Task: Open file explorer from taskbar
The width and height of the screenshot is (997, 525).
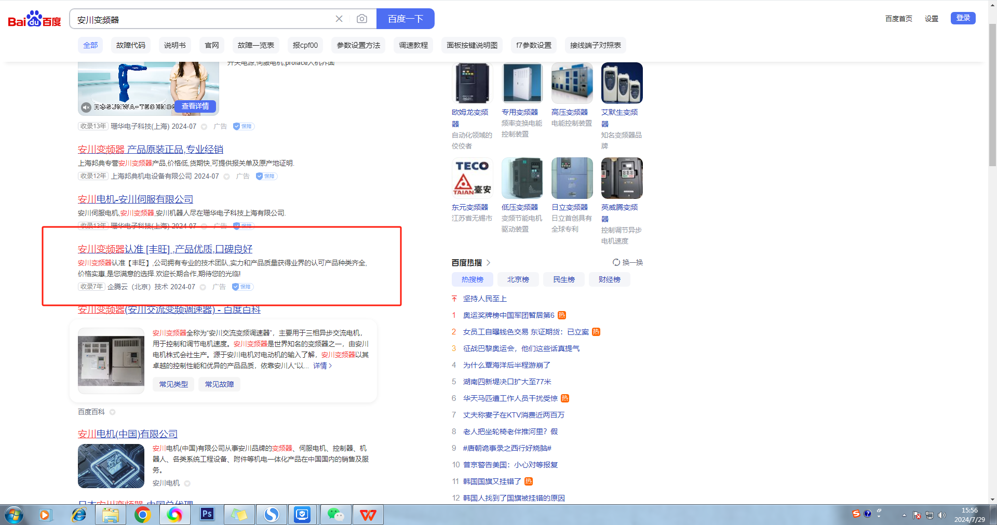Action: pyautogui.click(x=111, y=515)
